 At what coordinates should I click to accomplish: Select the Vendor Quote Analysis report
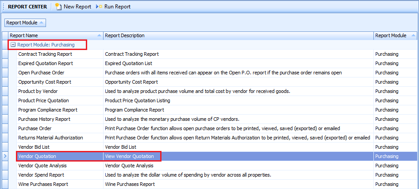coord(42,166)
